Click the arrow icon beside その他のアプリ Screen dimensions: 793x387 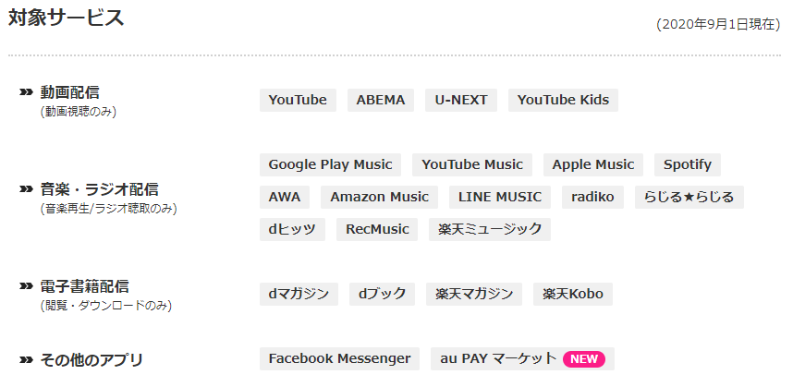pos(26,360)
